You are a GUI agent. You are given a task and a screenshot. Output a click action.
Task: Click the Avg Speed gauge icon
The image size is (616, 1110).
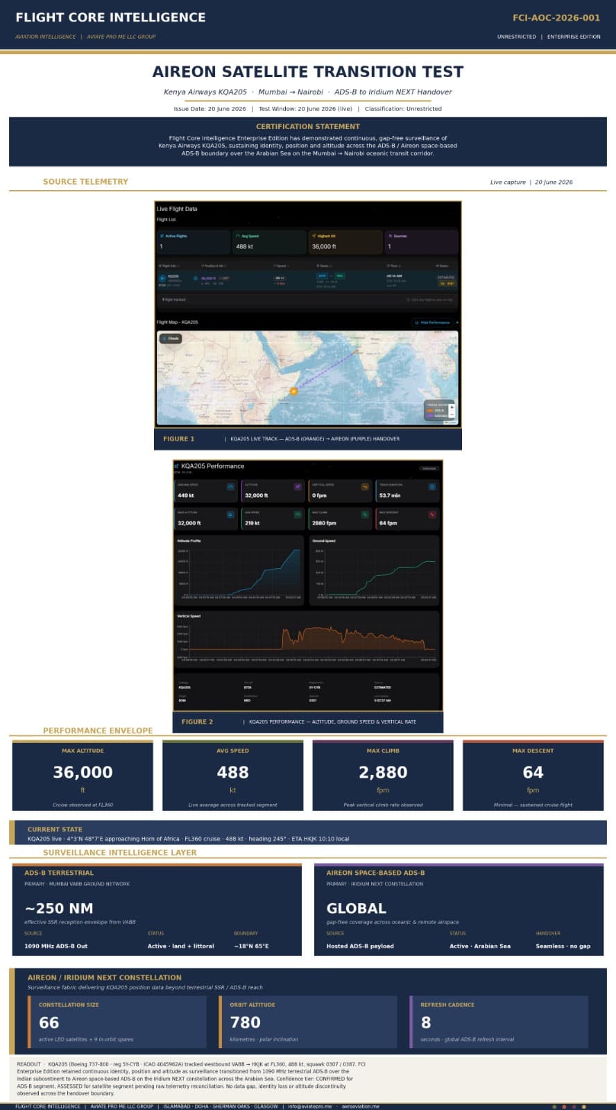coord(238,236)
